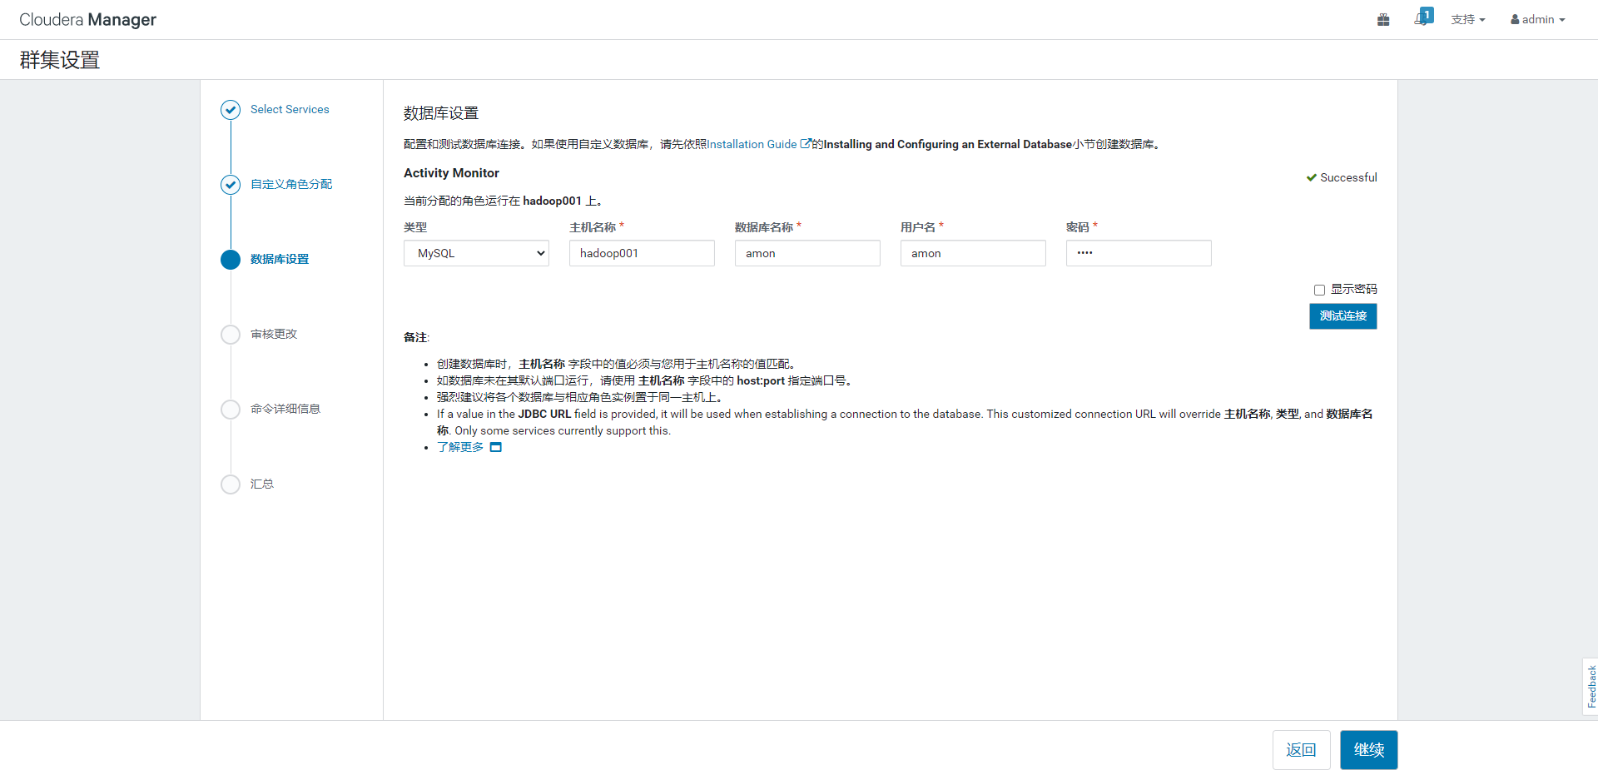This screenshot has width=1598, height=780.
Task: Click the 审核更改 step circle
Action: [231, 335]
